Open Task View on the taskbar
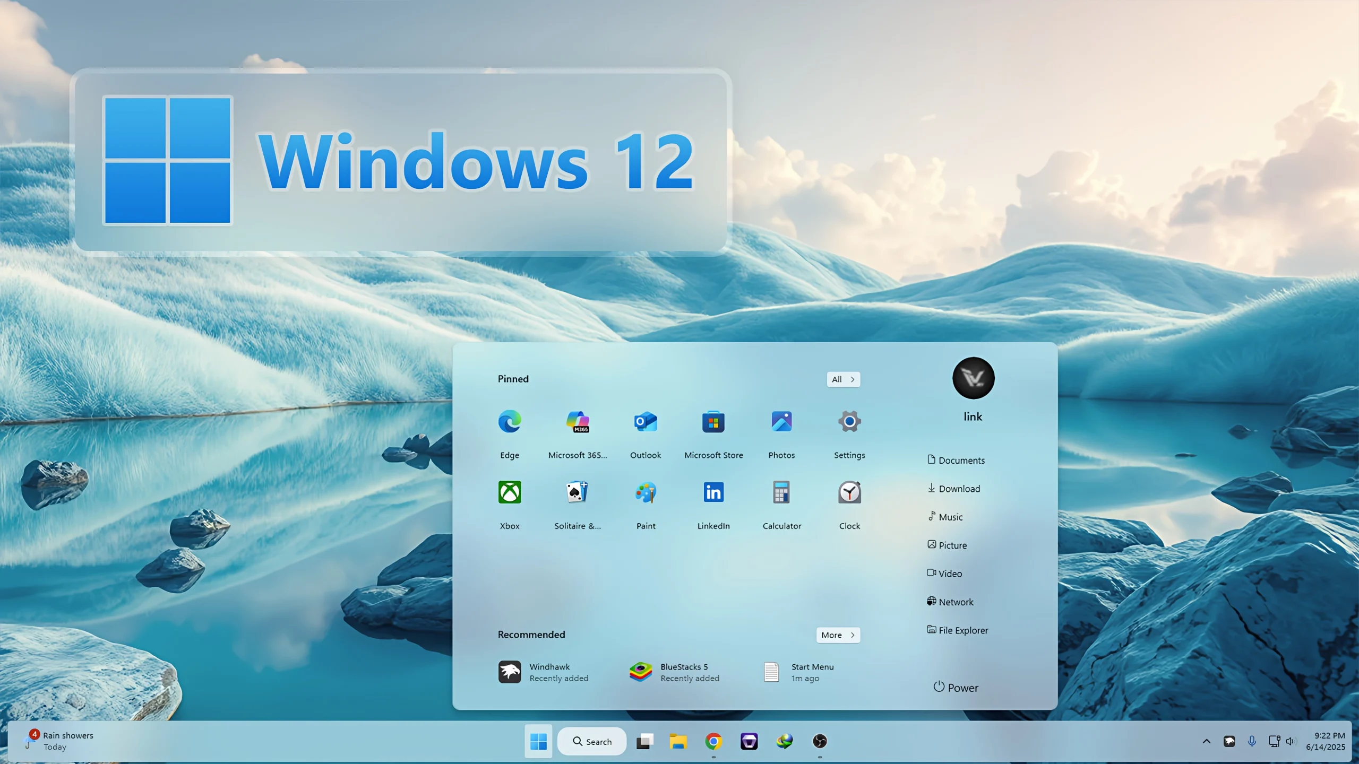 coord(644,741)
